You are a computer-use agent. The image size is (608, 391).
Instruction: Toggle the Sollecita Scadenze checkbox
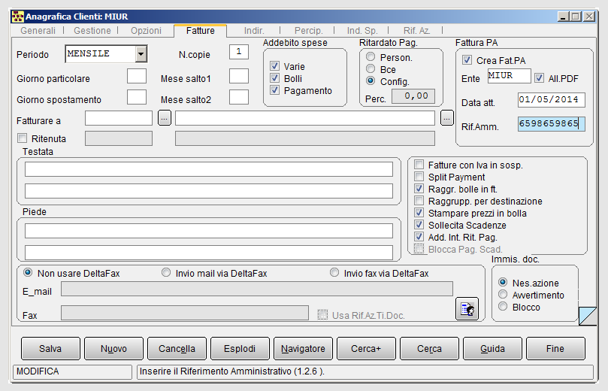pyautogui.click(x=419, y=225)
